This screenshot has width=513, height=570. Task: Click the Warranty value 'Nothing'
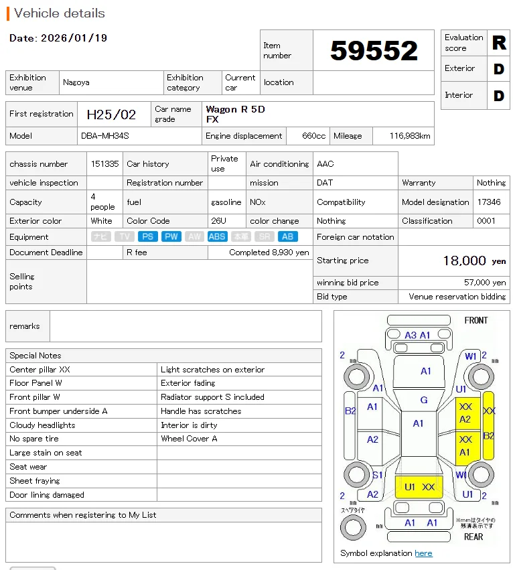click(491, 182)
